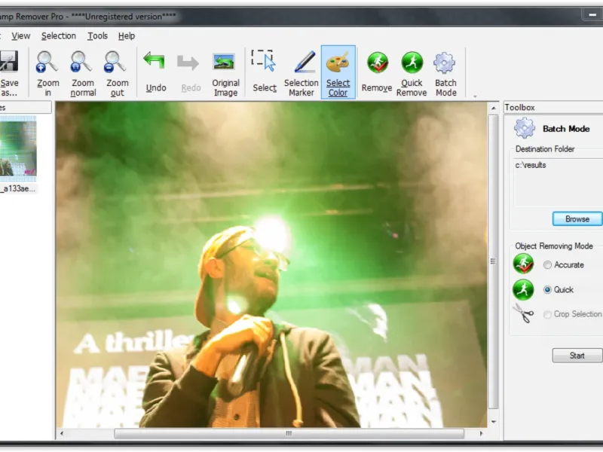Click the Browse button
Image resolution: width=603 pixels, height=452 pixels.
tap(577, 218)
